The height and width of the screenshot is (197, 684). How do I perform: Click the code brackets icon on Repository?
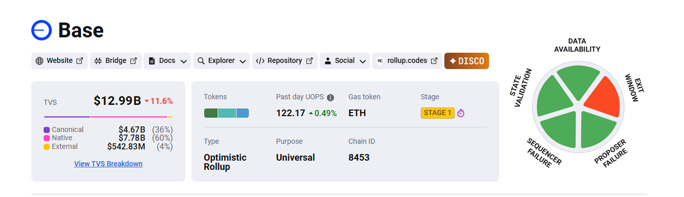[260, 61]
